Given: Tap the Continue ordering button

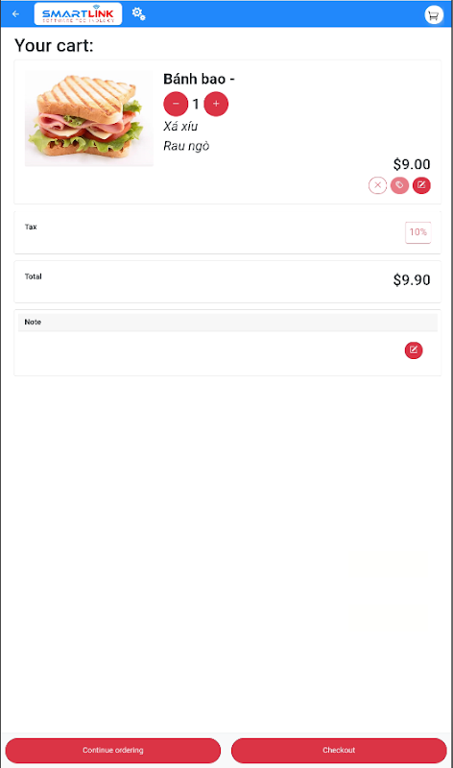Looking at the screenshot, I should tap(113, 751).
